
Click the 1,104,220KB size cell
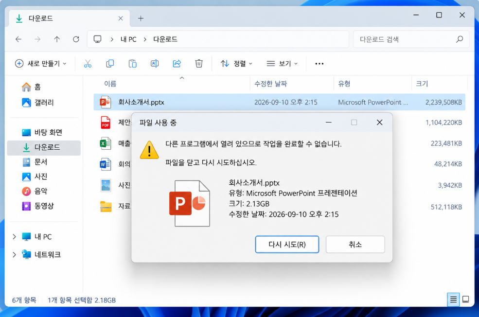444,123
